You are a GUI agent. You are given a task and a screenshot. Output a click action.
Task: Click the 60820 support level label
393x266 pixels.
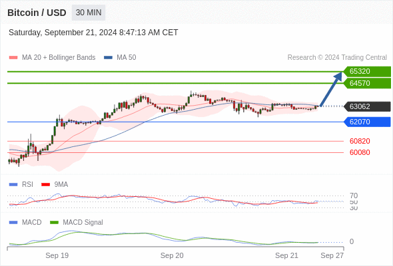click(360, 141)
